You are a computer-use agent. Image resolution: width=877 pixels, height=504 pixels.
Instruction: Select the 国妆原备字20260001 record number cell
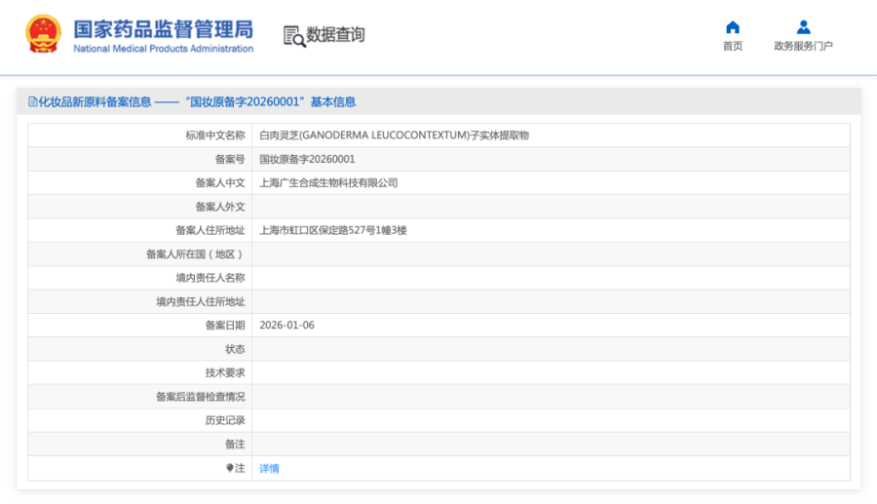[307, 159]
